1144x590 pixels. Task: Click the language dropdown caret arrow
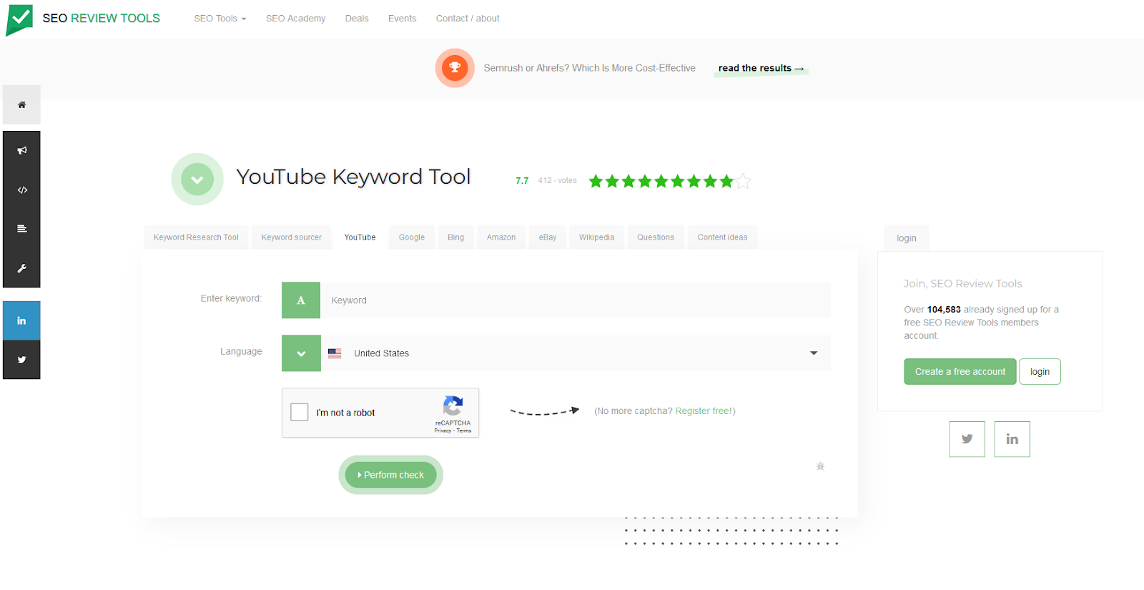tap(814, 353)
